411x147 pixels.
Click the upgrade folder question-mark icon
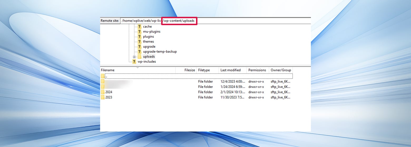(x=139, y=46)
